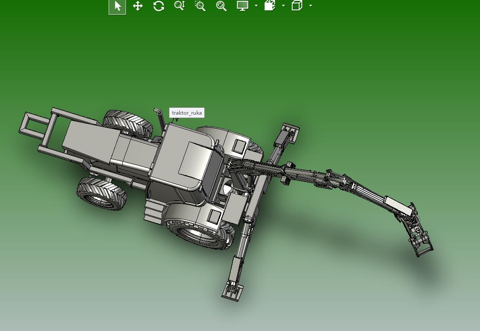Select the Zoom to area tool
Screen dimensions: 480x331
[x=200, y=6]
